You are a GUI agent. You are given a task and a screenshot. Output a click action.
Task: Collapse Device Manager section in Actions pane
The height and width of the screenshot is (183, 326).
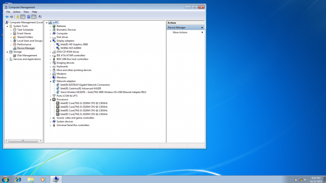[202, 27]
